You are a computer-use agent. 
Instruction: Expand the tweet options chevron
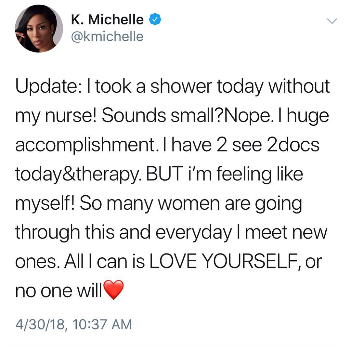(x=332, y=21)
